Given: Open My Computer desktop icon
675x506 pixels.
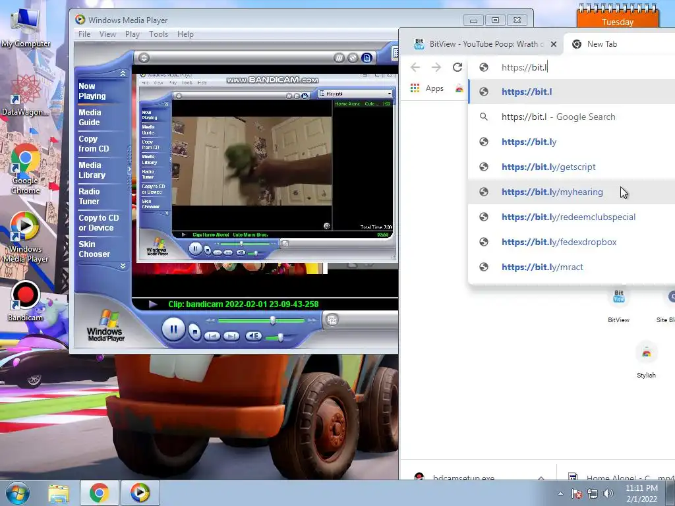Looking at the screenshot, I should click(x=25, y=28).
